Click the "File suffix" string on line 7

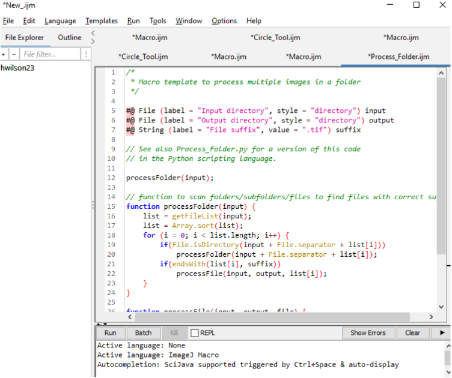(x=233, y=130)
